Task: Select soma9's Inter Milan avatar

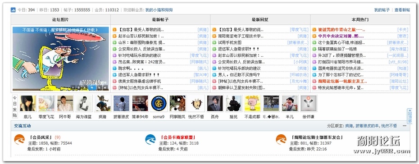Action: click(159, 103)
